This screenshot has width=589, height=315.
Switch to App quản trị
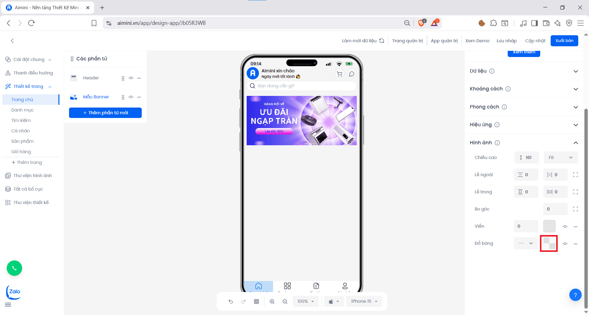coord(444,40)
